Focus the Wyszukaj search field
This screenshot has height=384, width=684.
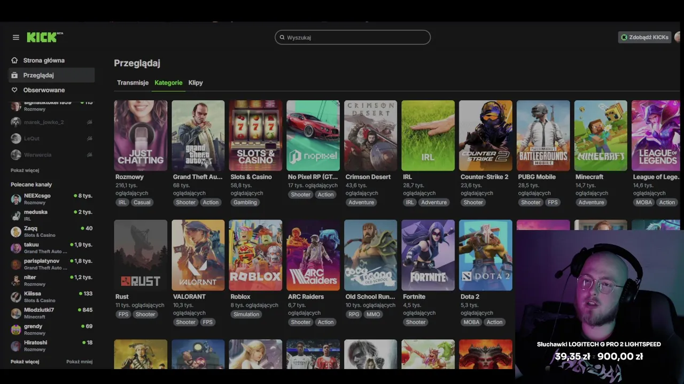353,37
